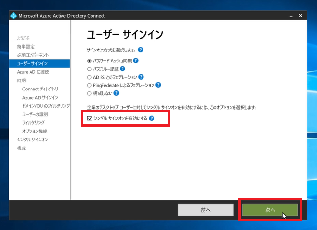This screenshot has width=317, height=230.
Task: Click the ユーザー サインイン page heading
Action: pyautogui.click(x=125, y=35)
